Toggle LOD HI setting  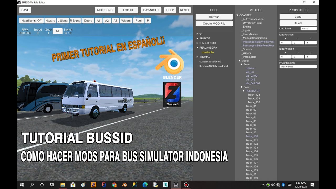[x=128, y=10]
